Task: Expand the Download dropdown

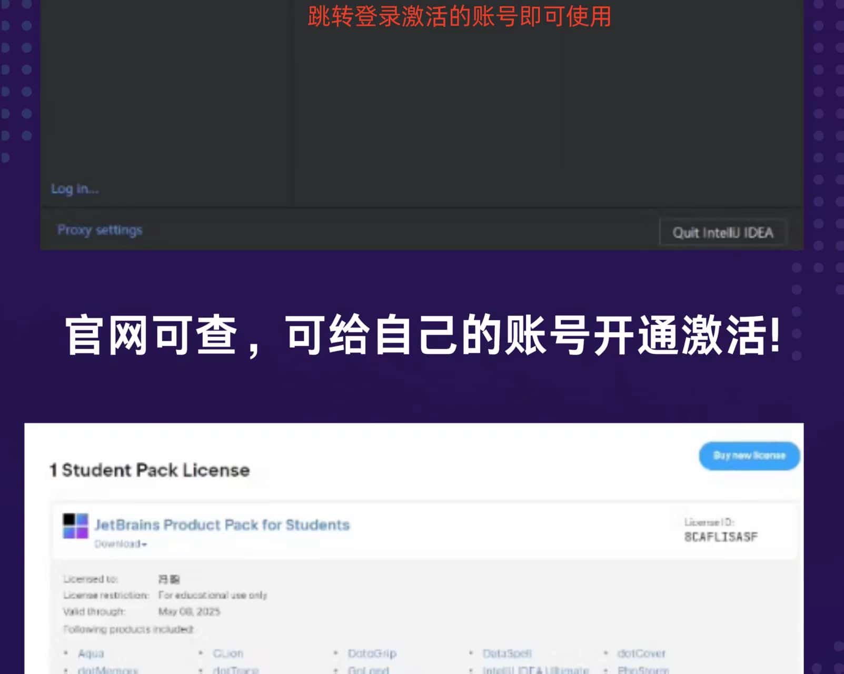Action: (x=121, y=543)
